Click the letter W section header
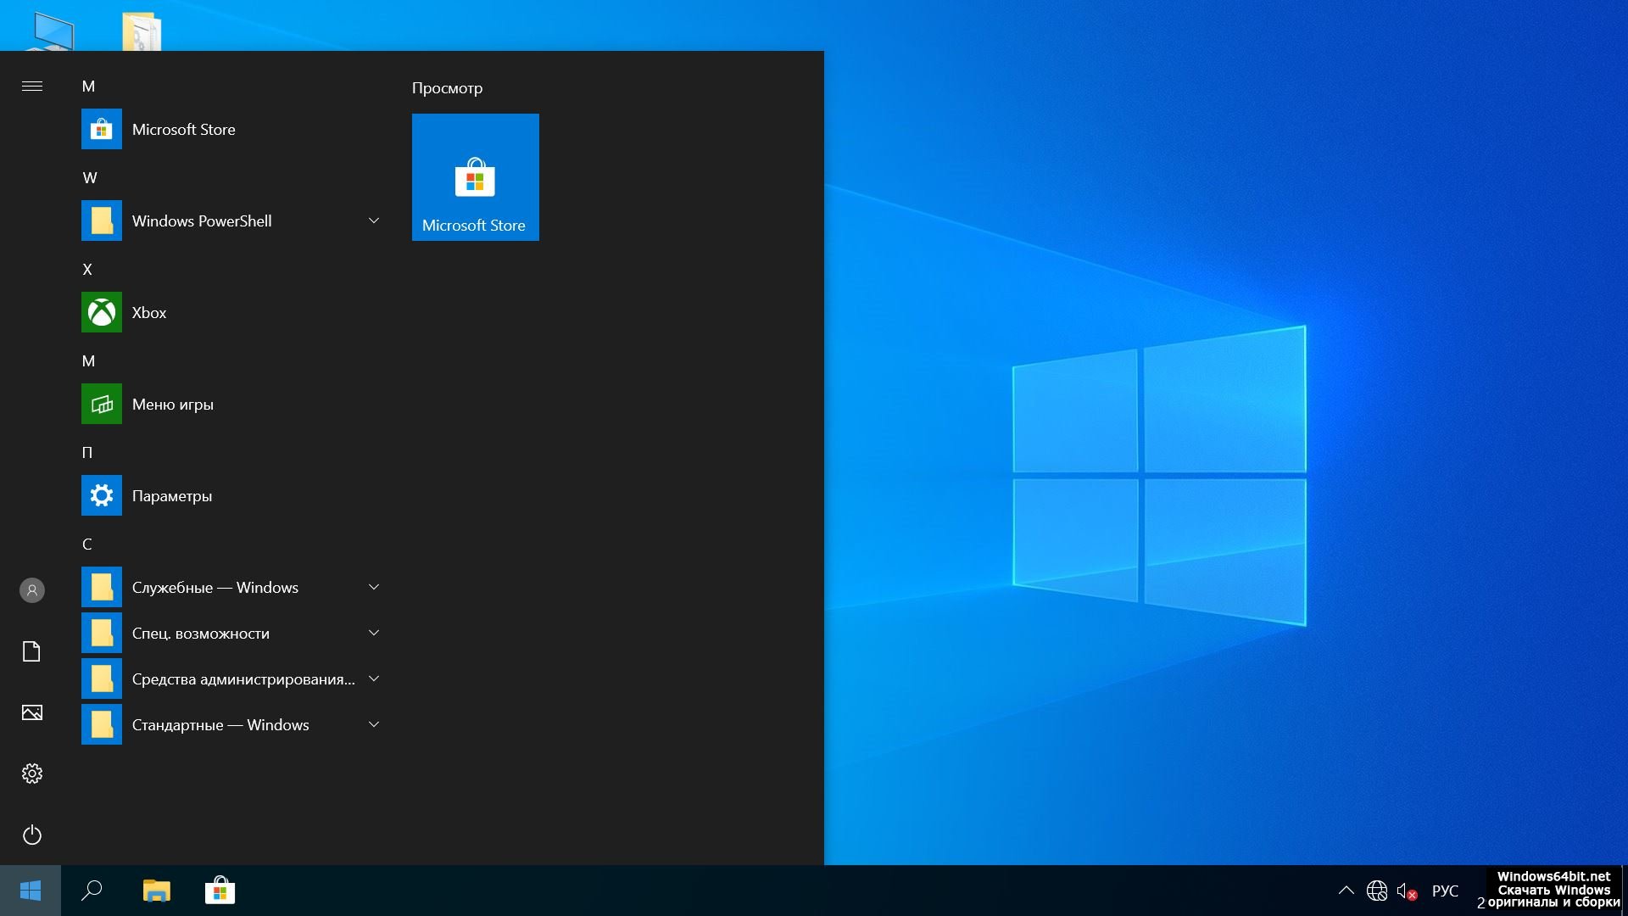This screenshot has height=916, width=1628. pos(90,178)
